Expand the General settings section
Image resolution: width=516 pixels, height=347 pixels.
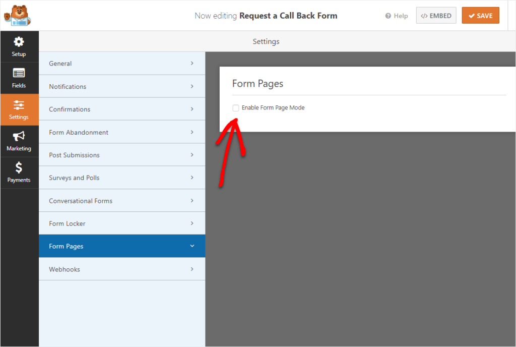(x=122, y=63)
